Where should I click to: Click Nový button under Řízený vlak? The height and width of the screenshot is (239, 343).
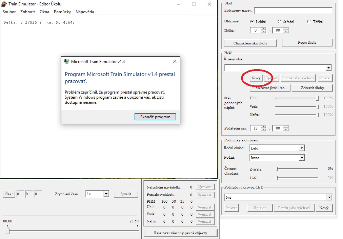[256, 78]
